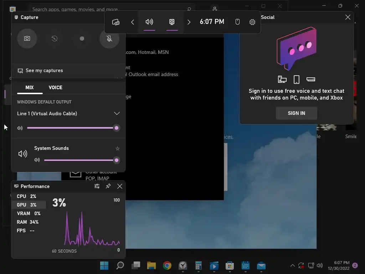Screen dimensions: 365x274
Task: Select the Other account POP, IMAP option
Action: [x=94, y=175]
